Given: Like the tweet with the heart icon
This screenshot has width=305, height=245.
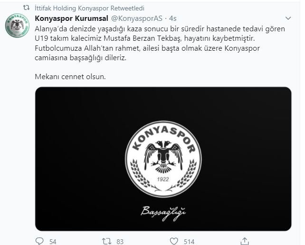Looking at the screenshot, I should point(174,241).
